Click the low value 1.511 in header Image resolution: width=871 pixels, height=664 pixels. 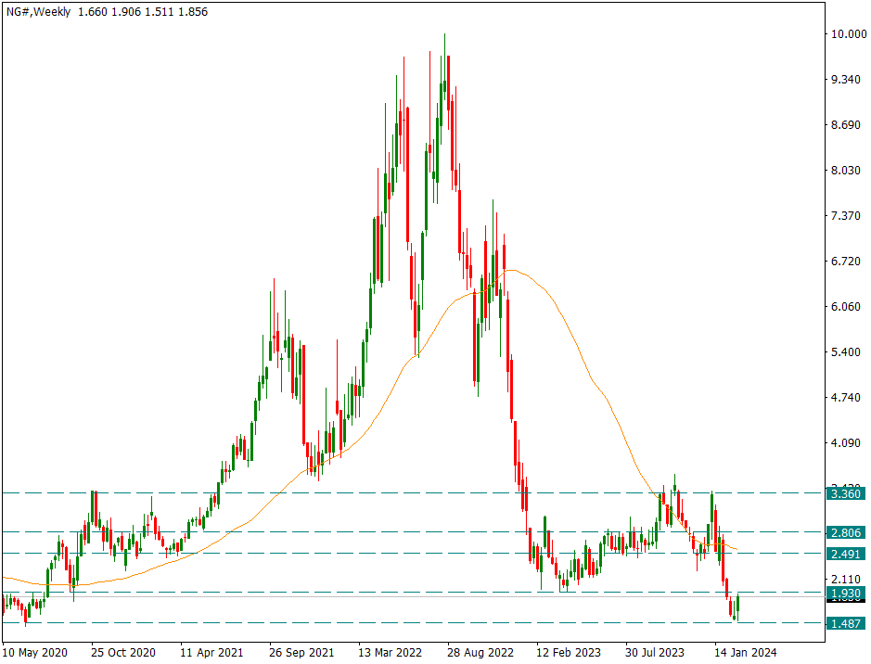coord(160,12)
